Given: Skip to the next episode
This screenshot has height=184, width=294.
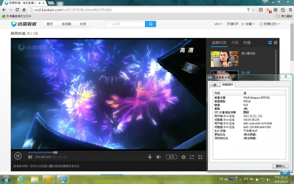Looking at the screenshot, I should coord(30,157).
